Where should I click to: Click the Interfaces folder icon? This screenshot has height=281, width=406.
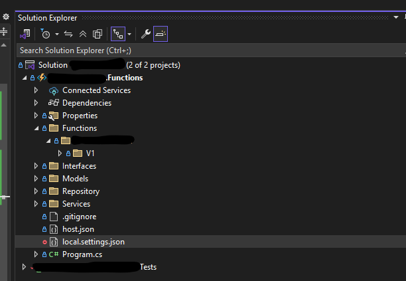[54, 166]
